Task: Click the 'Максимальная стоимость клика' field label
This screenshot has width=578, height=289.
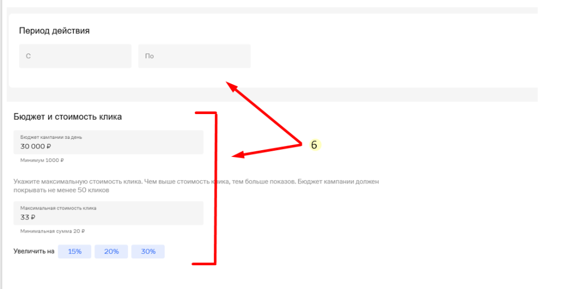Action: click(58, 208)
